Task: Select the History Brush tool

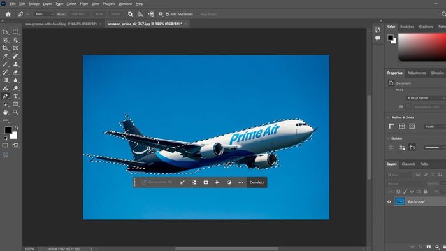Action: 5,72
